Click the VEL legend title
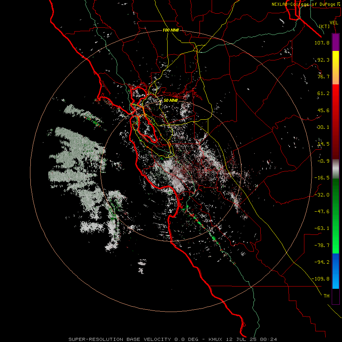Viewport: 342px width, 342px height. [334, 23]
